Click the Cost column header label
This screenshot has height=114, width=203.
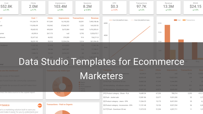33,18
